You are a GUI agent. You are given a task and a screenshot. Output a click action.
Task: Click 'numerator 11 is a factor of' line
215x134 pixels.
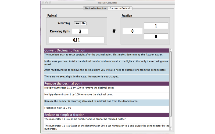tap(107, 127)
